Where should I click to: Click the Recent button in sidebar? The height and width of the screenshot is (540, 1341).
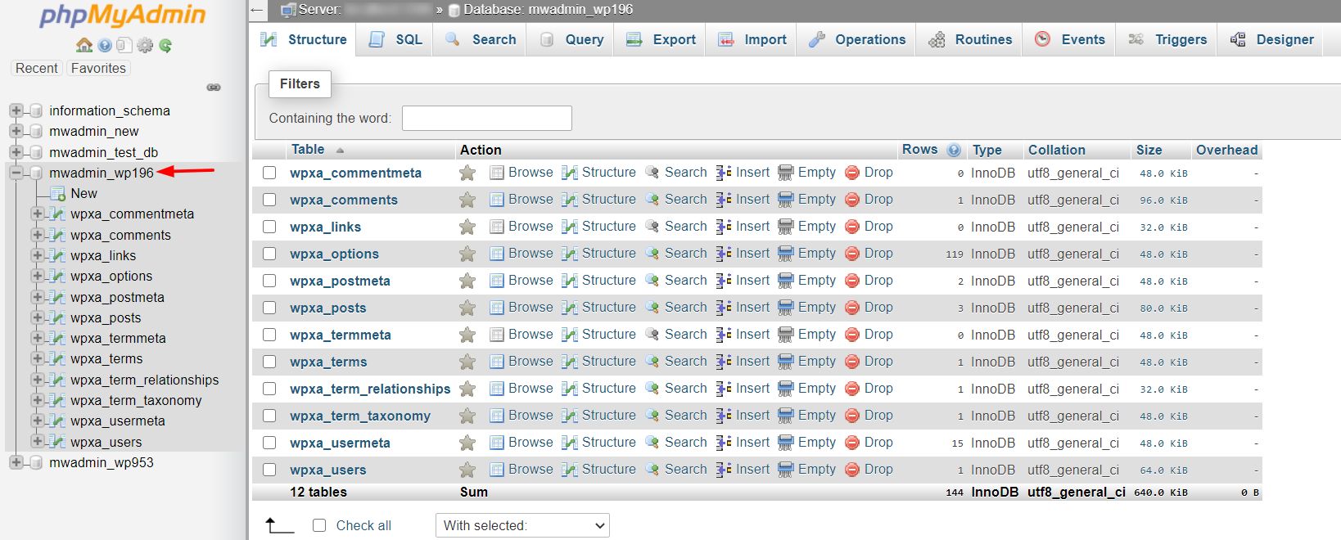37,69
